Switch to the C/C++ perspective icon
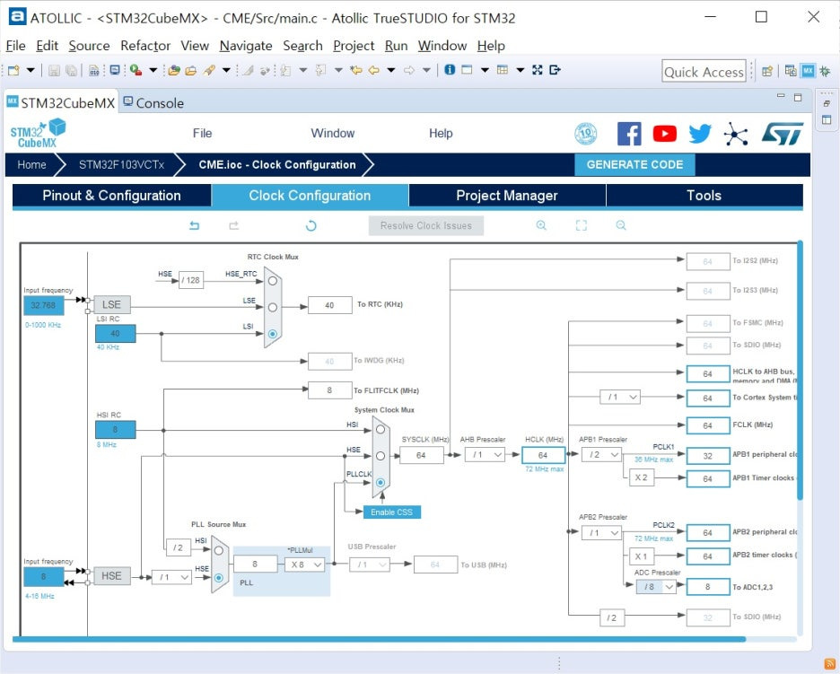Screen dimensions: 840x674 (790, 71)
